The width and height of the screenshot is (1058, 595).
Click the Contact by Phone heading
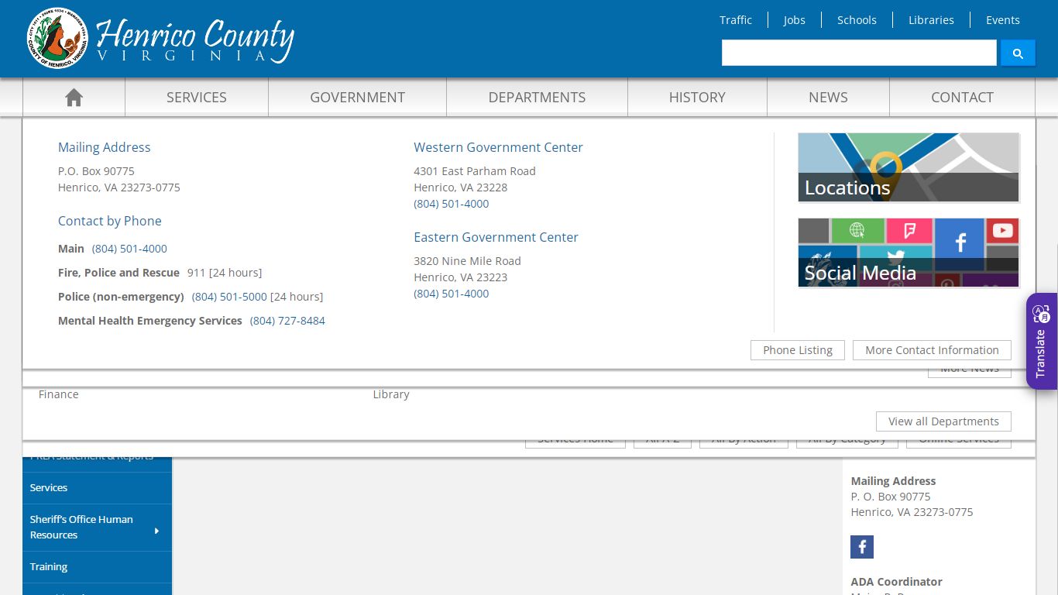pos(110,221)
